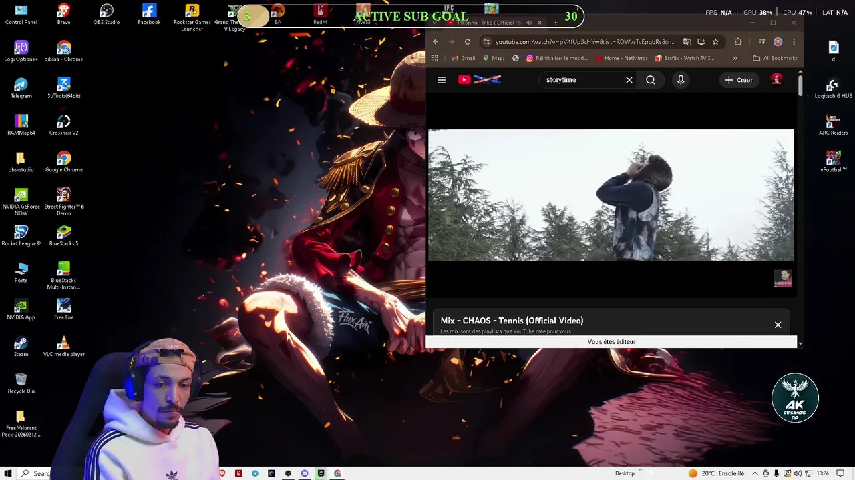This screenshot has height=480, width=855.
Task: Translate this page icon in address bar
Action: 687,41
